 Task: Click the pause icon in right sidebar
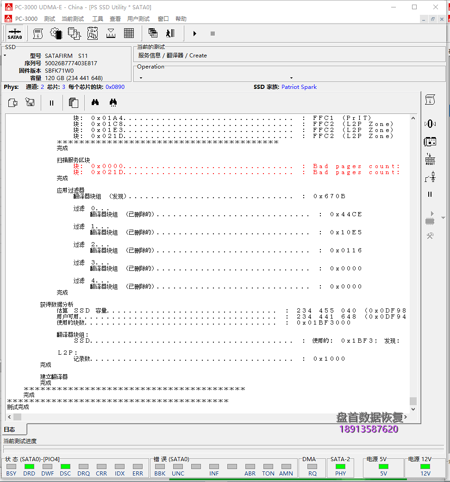pos(430,194)
